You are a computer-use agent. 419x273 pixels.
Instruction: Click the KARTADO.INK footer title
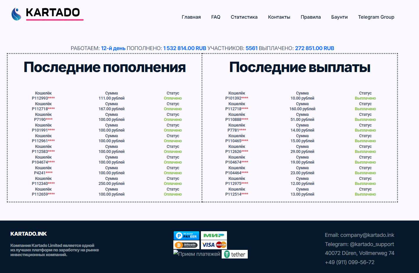click(28, 234)
